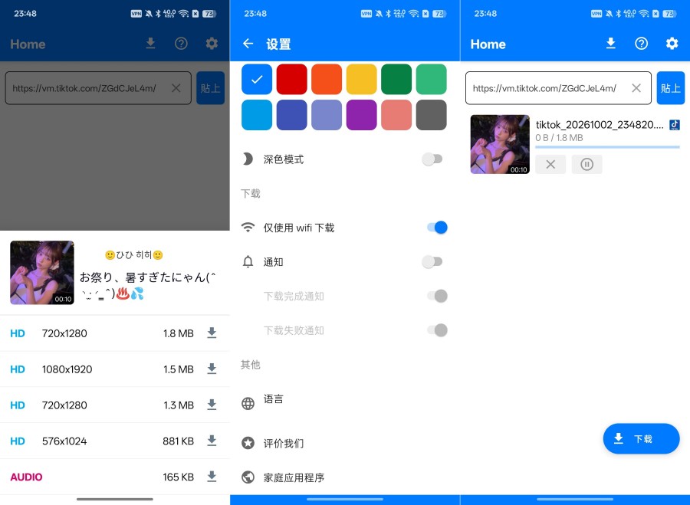Screen dimensions: 690x505
Task: Open 评价我们 rate us entry
Action: [x=345, y=443]
